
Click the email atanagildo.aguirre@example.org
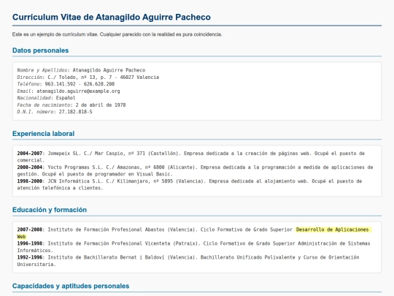78,91
